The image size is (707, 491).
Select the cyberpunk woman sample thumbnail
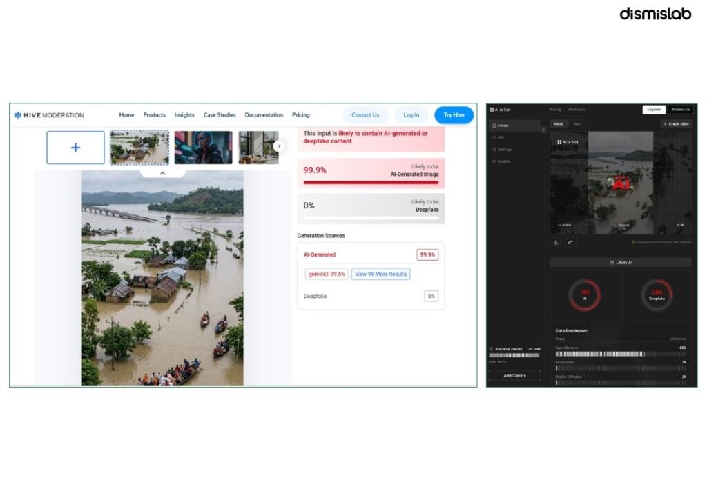[x=204, y=148]
